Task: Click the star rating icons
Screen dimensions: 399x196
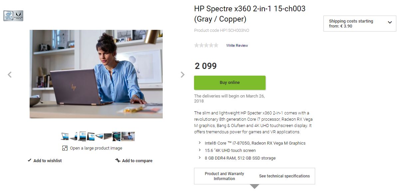Action: click(206, 45)
